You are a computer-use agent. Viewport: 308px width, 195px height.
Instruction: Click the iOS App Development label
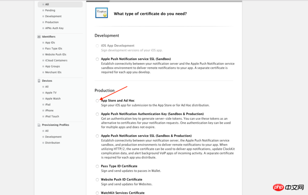click(x=118, y=45)
